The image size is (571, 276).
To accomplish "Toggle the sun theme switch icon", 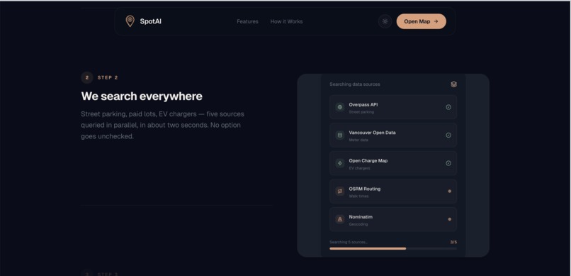I will pos(385,21).
